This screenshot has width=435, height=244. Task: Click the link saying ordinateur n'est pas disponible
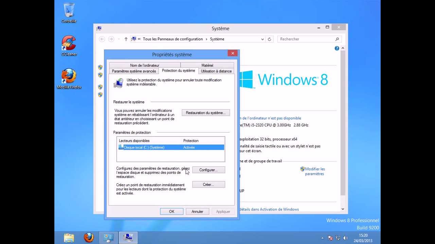[x=271, y=118]
